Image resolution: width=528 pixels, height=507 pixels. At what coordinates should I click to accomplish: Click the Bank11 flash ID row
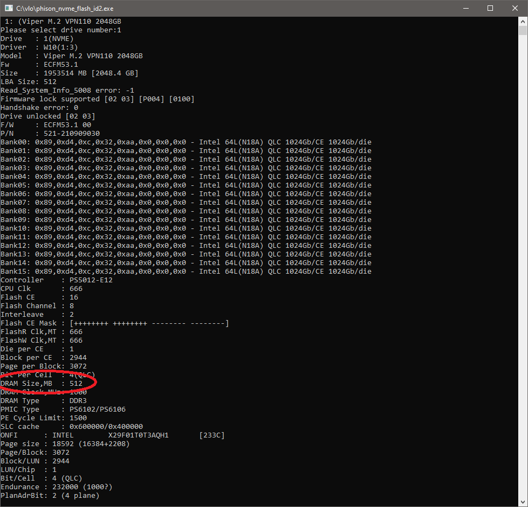[186, 237]
